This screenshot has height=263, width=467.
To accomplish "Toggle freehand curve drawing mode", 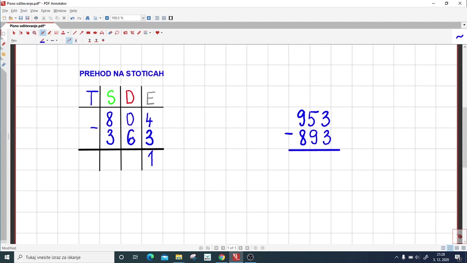I will pos(69,41).
